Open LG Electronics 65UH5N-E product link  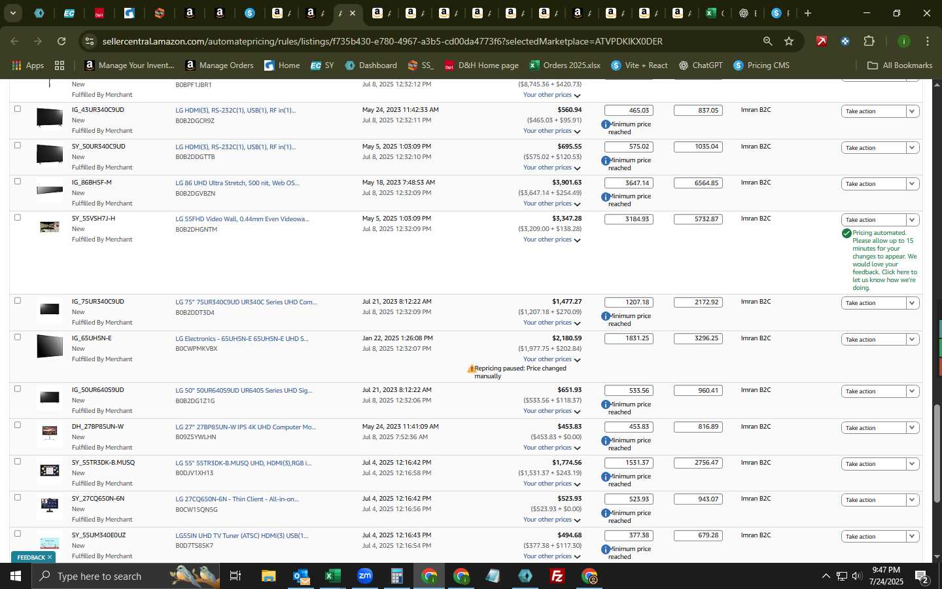coord(241,339)
